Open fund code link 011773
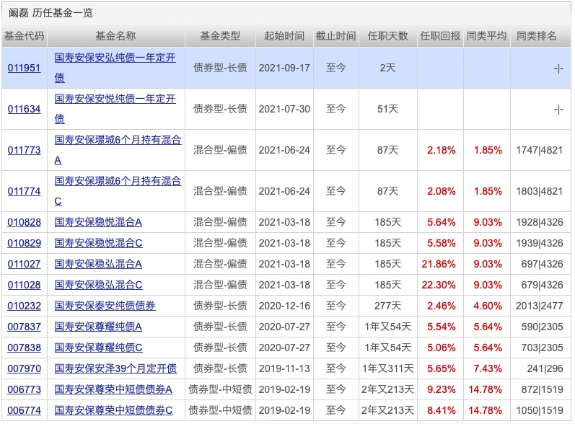575x424 pixels. 25,150
